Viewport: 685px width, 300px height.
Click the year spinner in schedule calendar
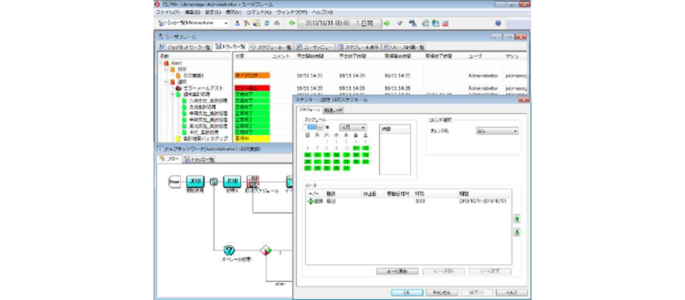point(314,127)
